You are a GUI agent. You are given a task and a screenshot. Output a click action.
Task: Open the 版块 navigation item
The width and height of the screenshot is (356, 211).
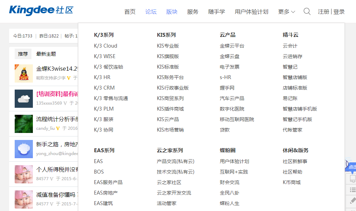(172, 12)
